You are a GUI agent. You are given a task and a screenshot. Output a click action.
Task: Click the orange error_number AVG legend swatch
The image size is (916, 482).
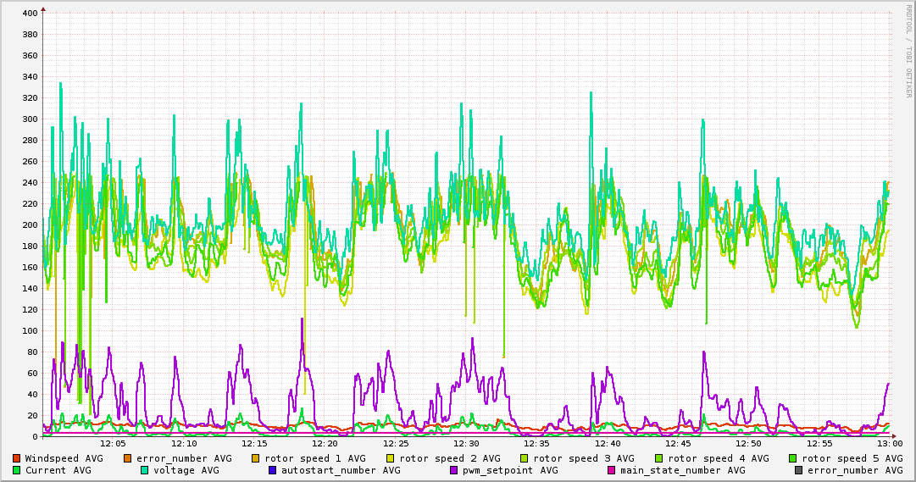pos(128,458)
